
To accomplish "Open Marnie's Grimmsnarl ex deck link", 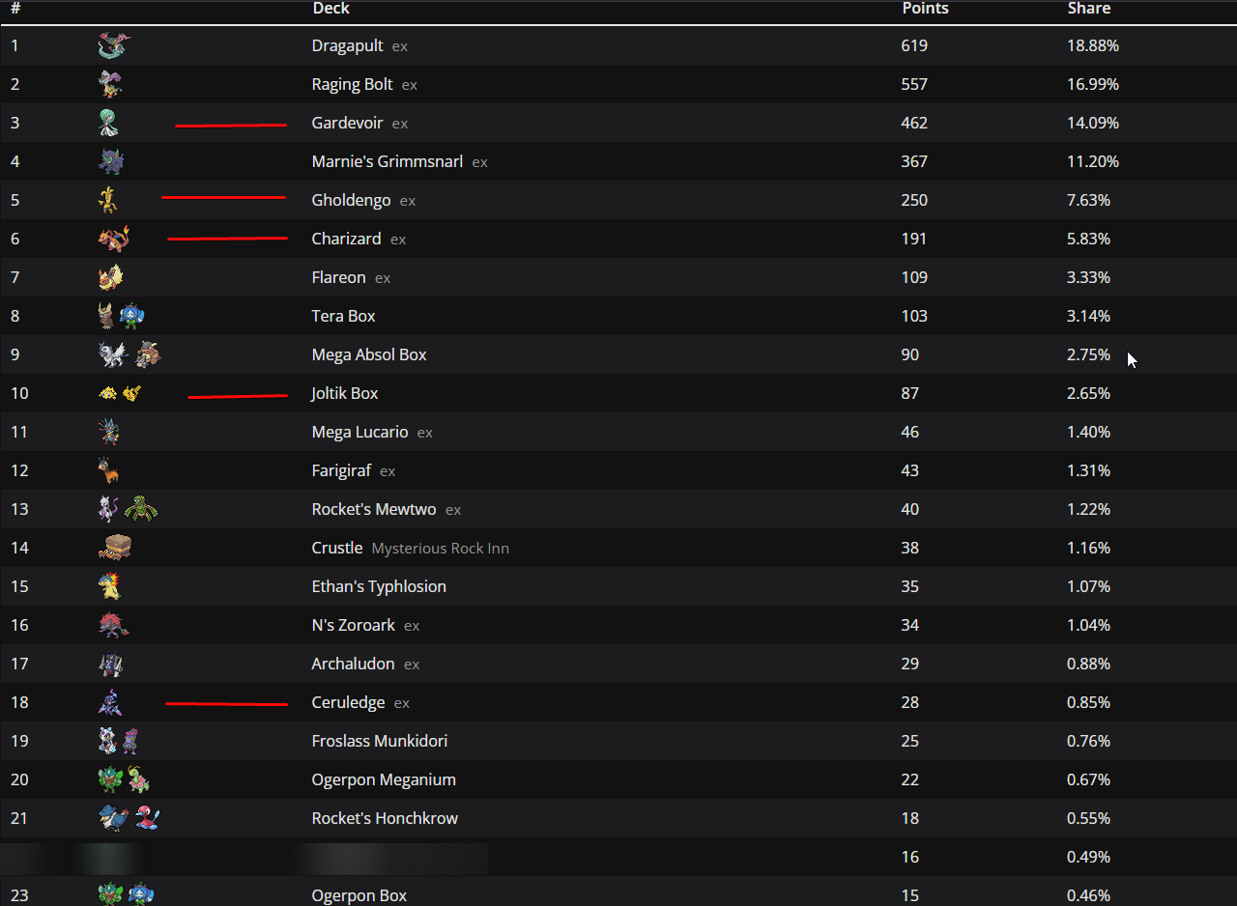I will [x=399, y=161].
